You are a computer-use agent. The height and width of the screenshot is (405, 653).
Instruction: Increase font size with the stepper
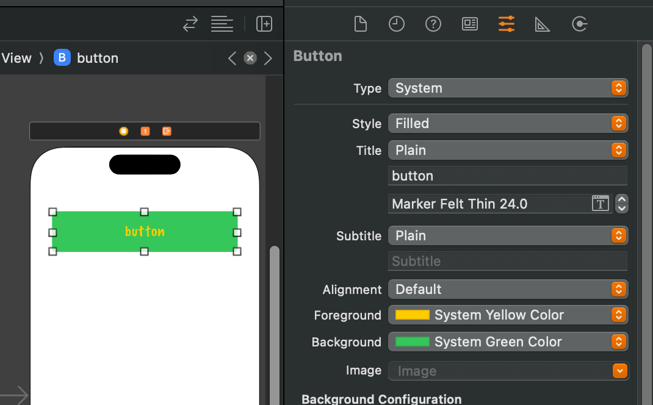621,199
